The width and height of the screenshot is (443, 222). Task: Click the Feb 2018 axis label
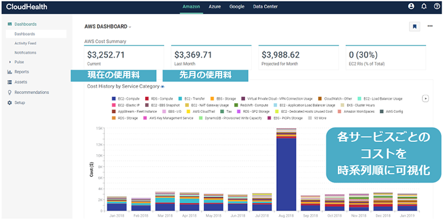pyautogui.click(x=141, y=216)
